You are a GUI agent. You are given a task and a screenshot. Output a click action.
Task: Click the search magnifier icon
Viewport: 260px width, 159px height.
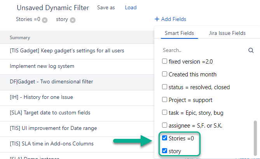[x=251, y=50]
